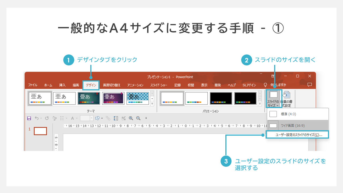Open the font size combo box arrow
343x193 pixels.
[92, 118]
